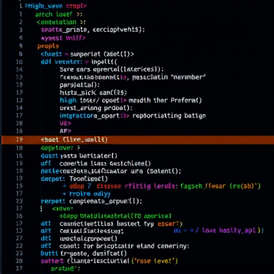Click the quoted string "nevember"

coord(188,77)
